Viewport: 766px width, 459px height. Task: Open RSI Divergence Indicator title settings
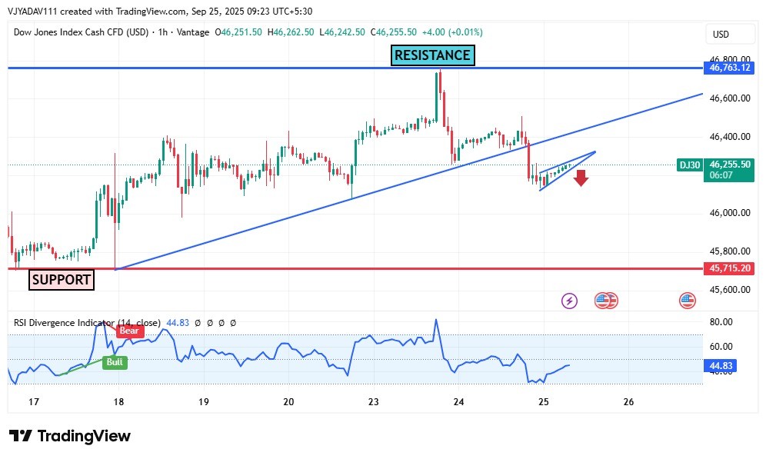click(87, 323)
